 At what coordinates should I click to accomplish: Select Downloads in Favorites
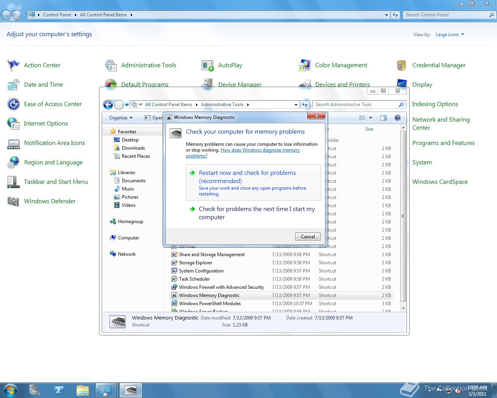[133, 148]
